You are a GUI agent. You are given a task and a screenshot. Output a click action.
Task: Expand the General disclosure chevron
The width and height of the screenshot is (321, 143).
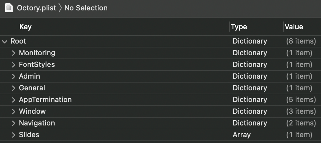tap(13, 88)
